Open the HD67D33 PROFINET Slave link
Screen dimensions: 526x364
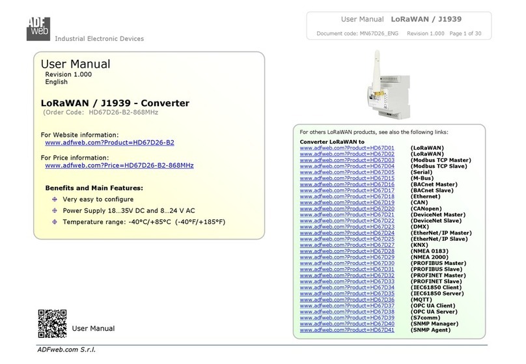coord(347,281)
